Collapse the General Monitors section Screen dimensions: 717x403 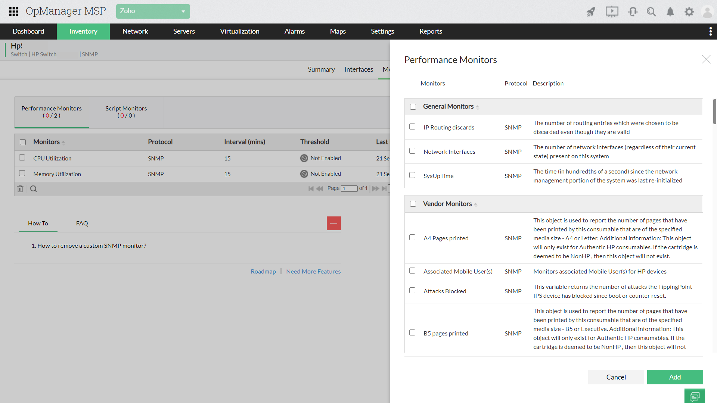(x=477, y=107)
